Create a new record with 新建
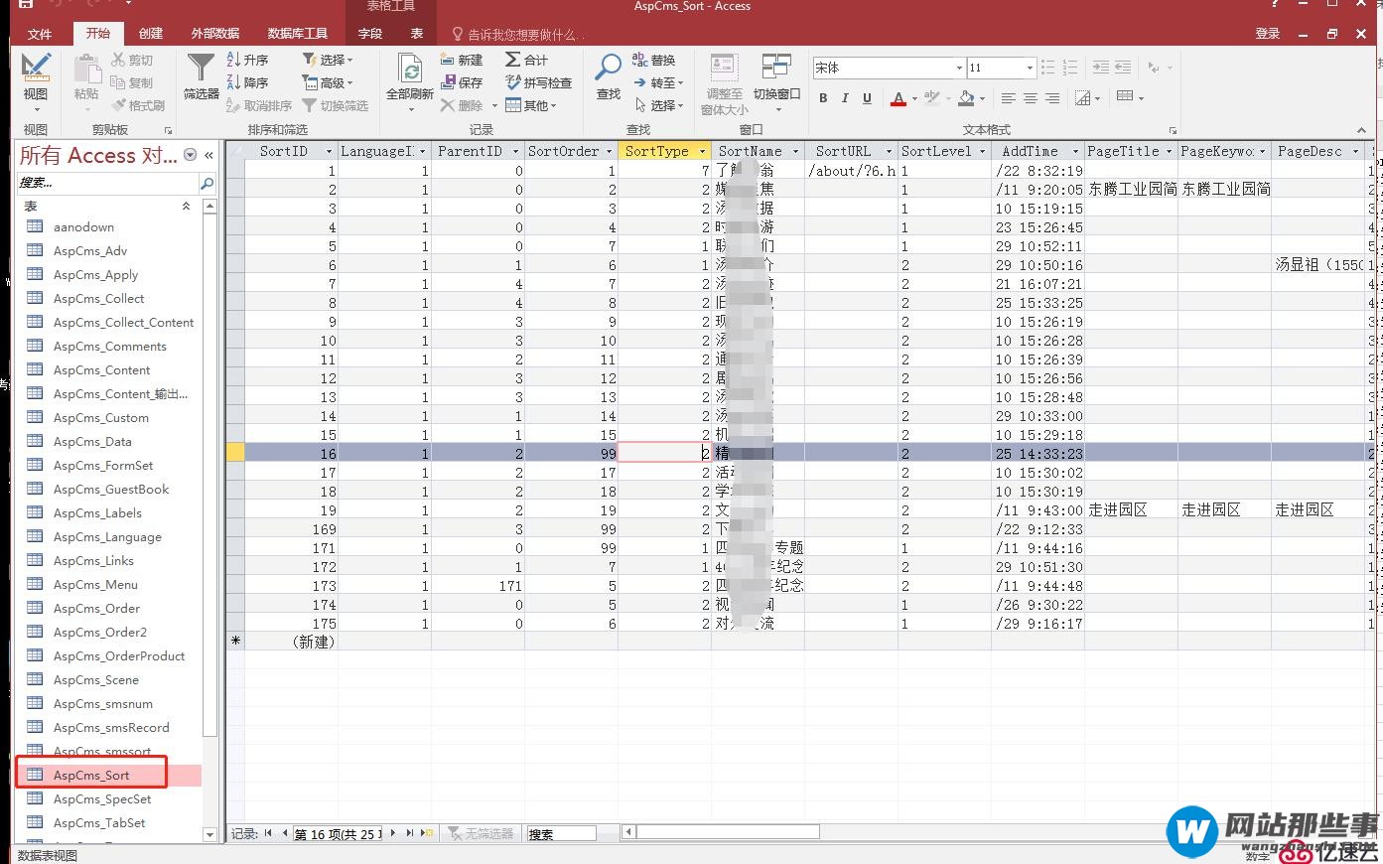The width and height of the screenshot is (1383, 864). (x=462, y=61)
